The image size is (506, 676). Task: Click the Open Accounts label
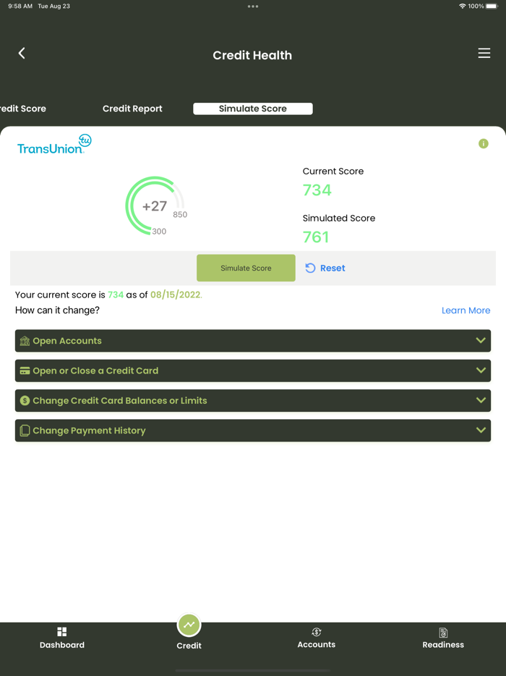[67, 341]
